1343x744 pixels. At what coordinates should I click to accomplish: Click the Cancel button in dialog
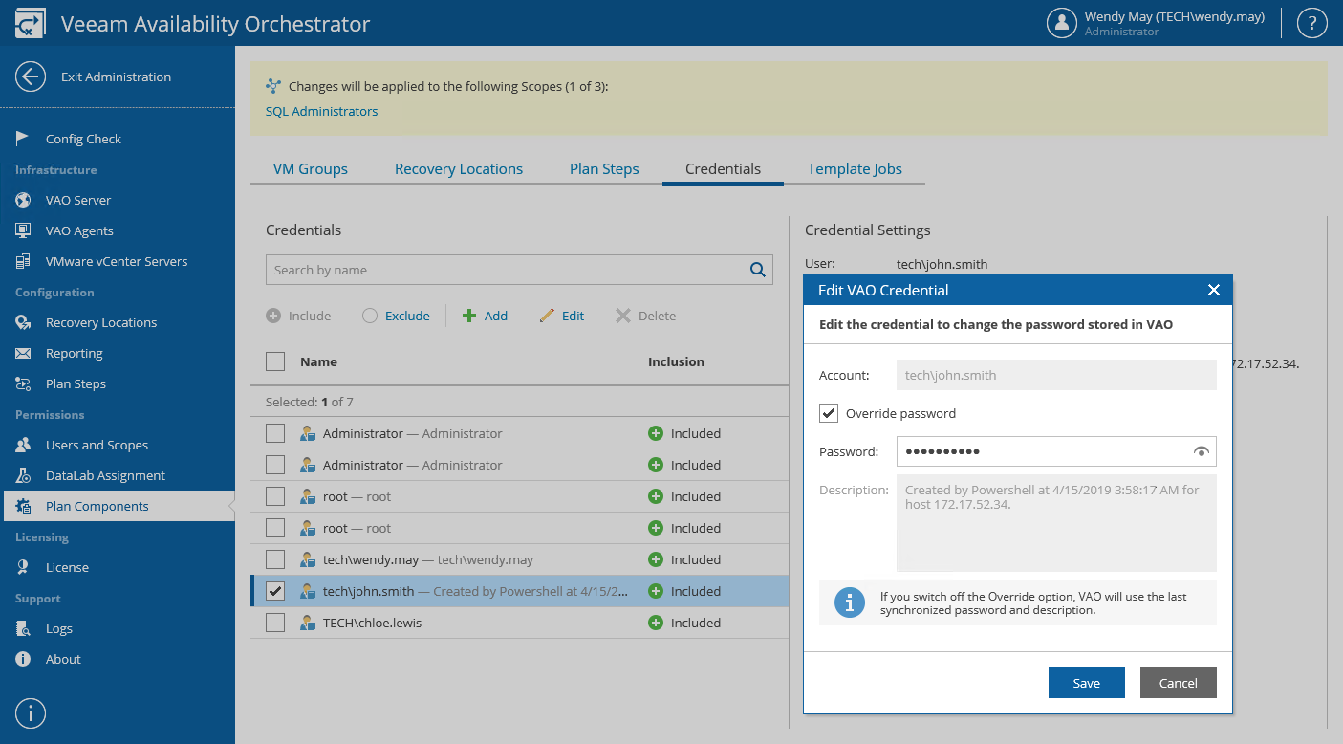pos(1178,683)
